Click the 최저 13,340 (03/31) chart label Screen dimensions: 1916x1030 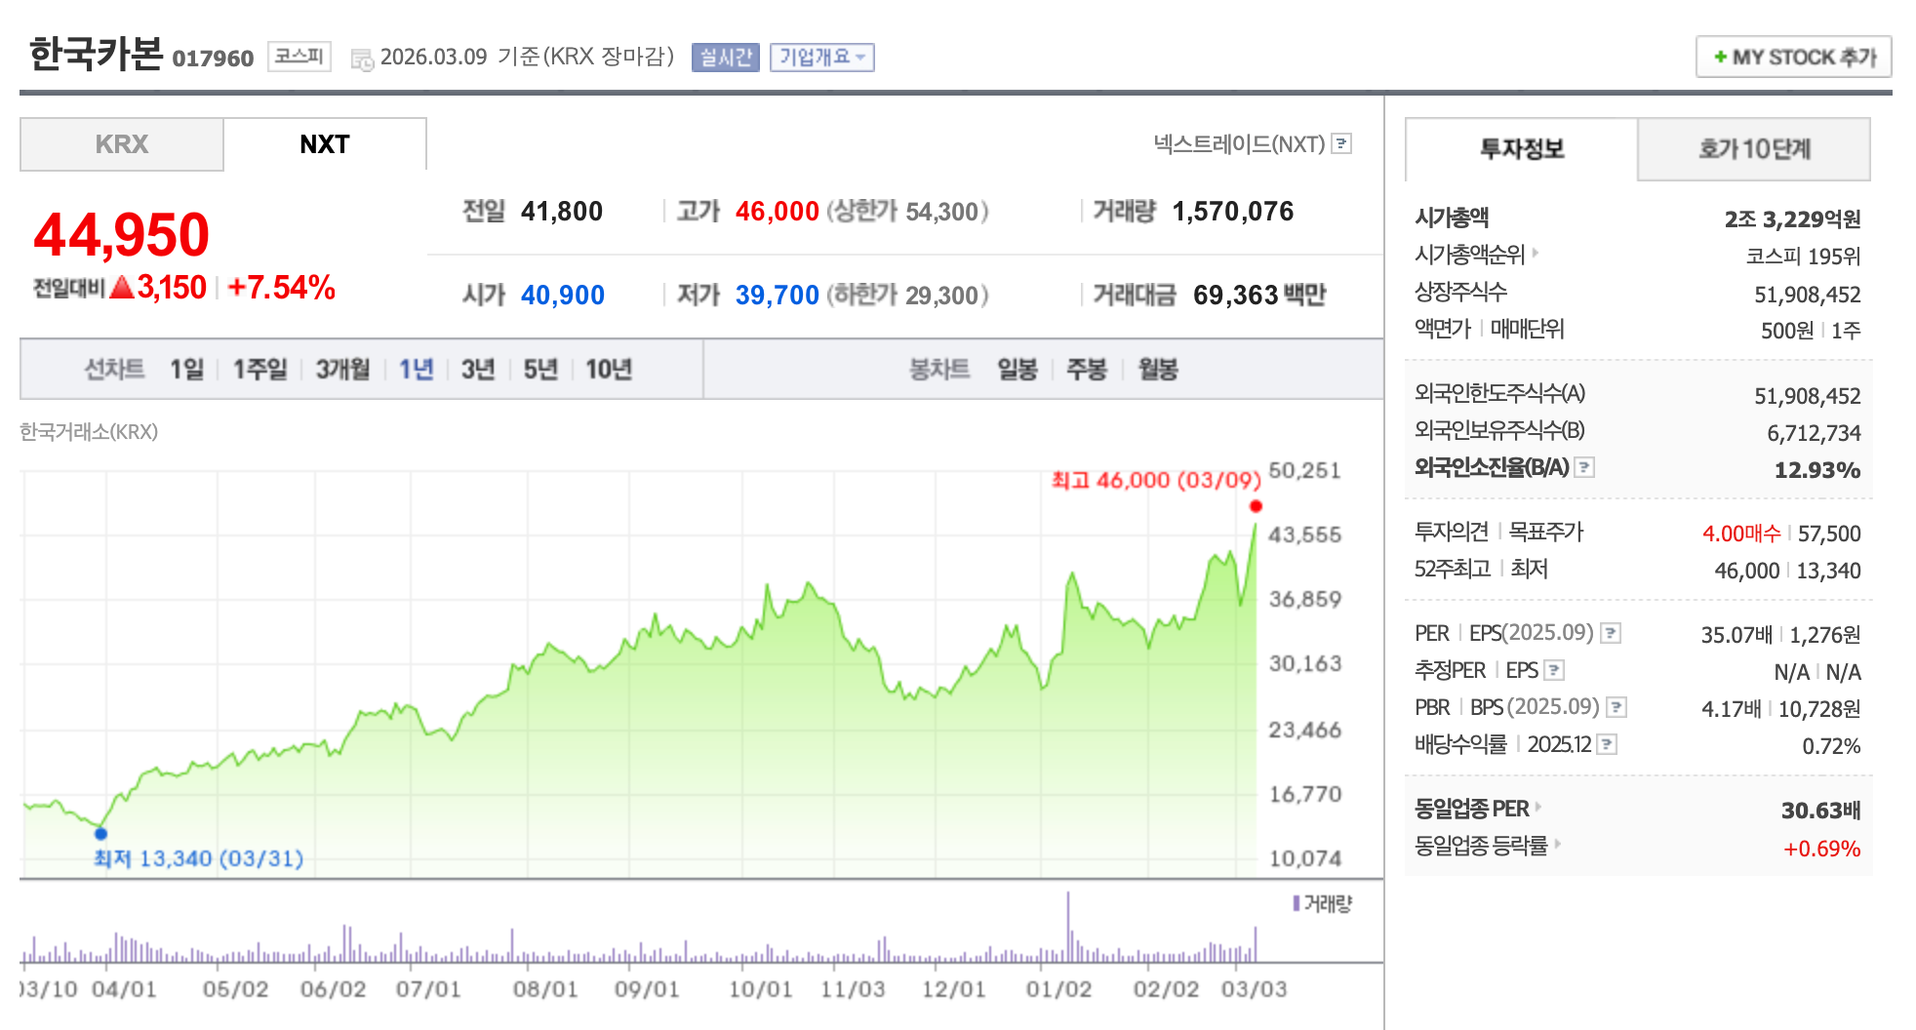(x=199, y=858)
